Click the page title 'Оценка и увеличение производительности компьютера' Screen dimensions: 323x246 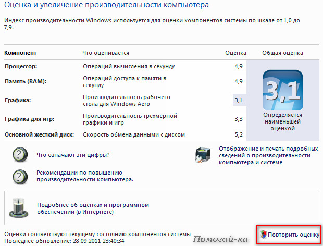(106, 5)
